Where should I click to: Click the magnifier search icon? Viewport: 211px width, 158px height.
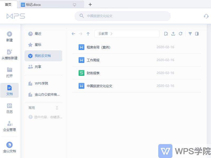(x=81, y=16)
